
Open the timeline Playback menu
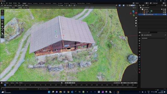(7, 83)
